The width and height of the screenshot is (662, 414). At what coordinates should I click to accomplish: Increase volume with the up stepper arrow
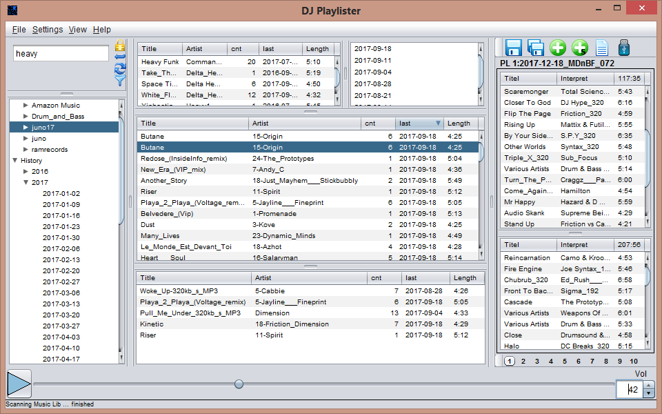point(648,385)
